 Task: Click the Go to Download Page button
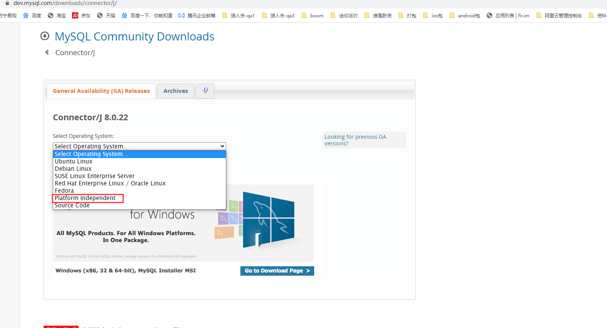click(x=277, y=271)
